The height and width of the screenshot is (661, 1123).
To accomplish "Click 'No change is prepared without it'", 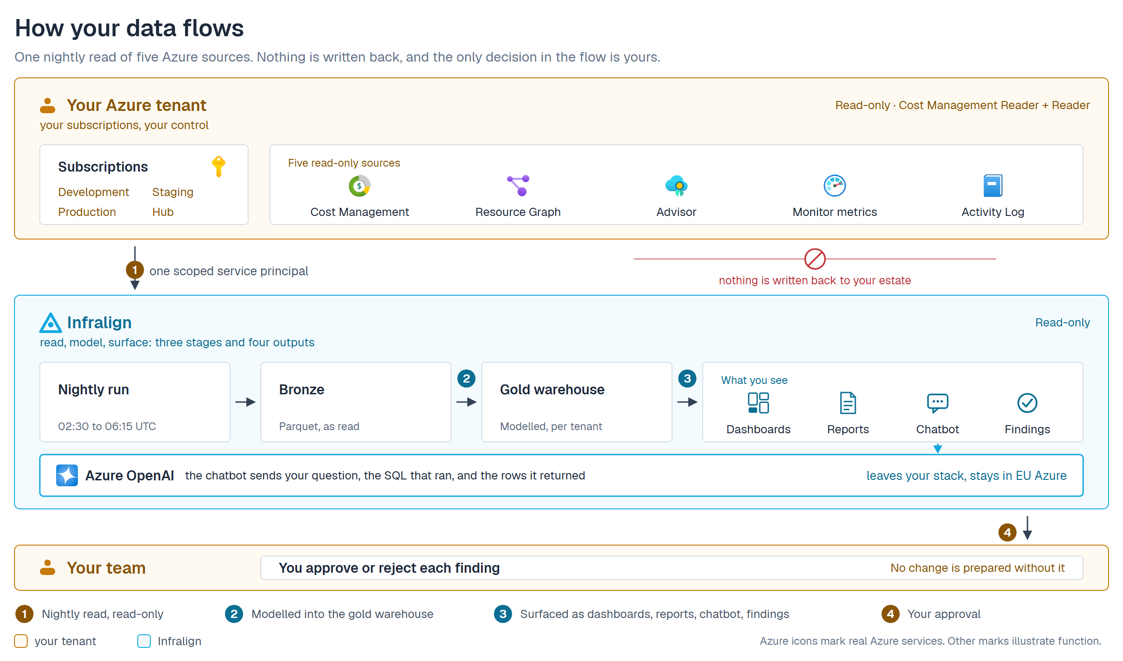I will point(978,568).
